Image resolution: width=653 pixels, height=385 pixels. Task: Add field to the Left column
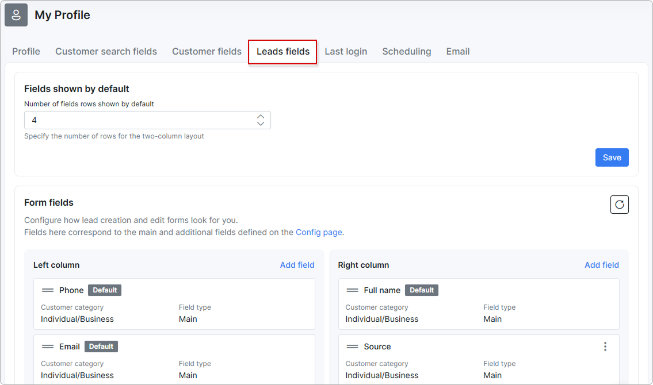(x=297, y=265)
